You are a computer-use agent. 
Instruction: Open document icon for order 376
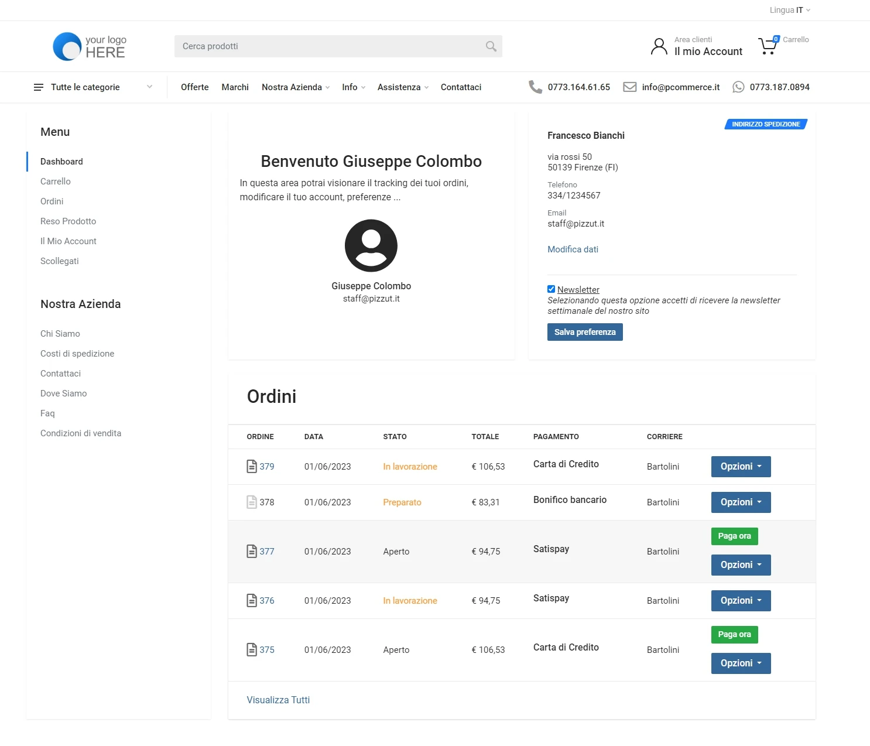click(x=252, y=601)
